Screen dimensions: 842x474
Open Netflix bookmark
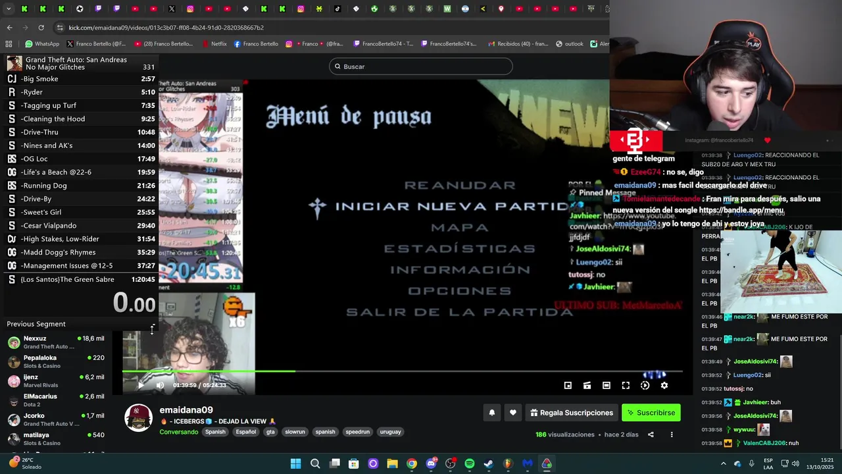tap(214, 44)
